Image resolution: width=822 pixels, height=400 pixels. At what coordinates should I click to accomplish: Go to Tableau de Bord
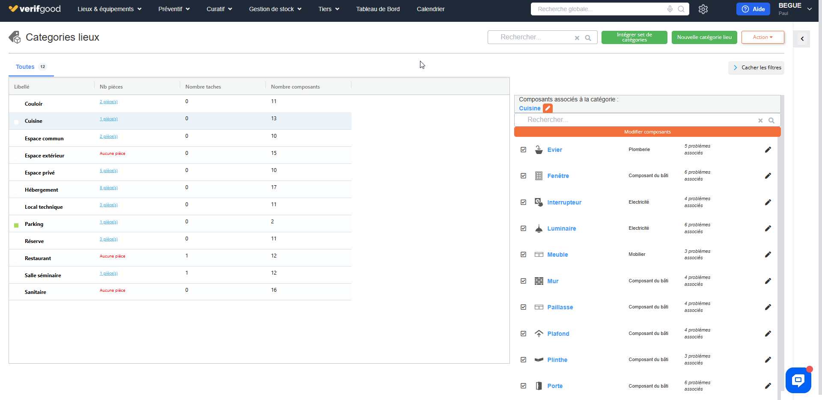click(378, 9)
